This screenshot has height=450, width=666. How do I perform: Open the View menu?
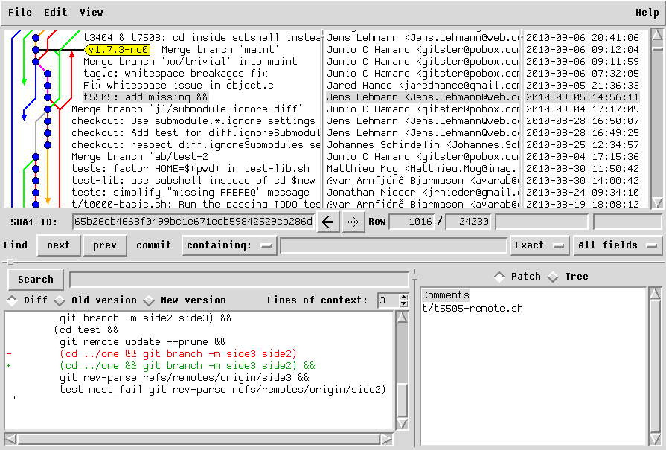(x=92, y=13)
